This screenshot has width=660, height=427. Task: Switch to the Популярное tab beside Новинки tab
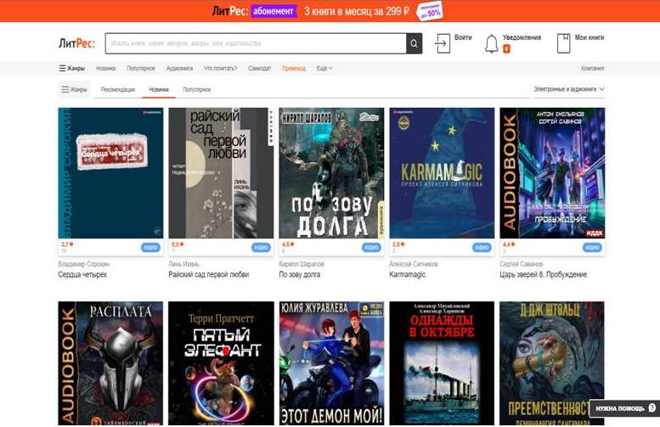pyautogui.click(x=196, y=90)
